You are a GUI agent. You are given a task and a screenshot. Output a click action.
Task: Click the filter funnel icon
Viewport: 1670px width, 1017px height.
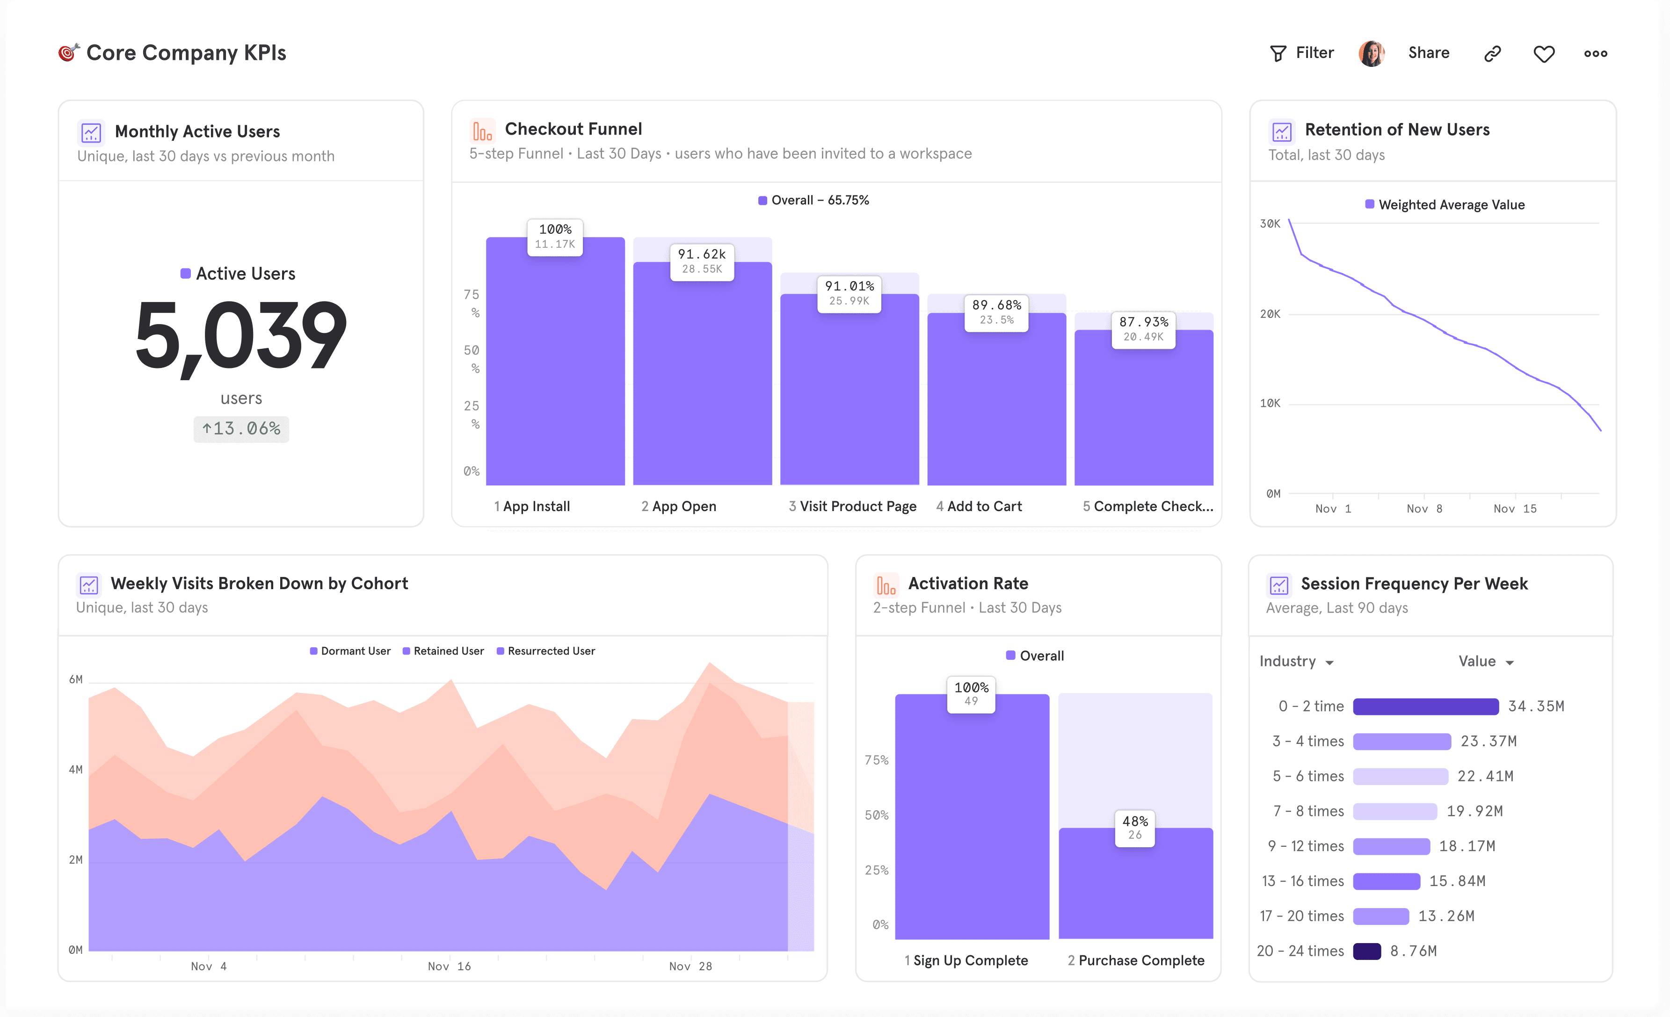1278,53
